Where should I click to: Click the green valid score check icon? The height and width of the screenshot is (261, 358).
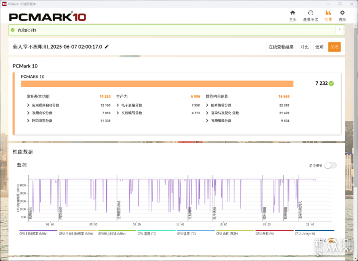coord(13,30)
